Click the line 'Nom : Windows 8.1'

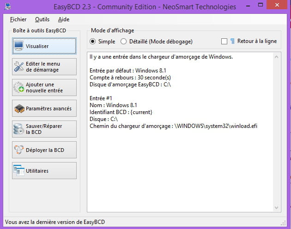click(x=113, y=105)
